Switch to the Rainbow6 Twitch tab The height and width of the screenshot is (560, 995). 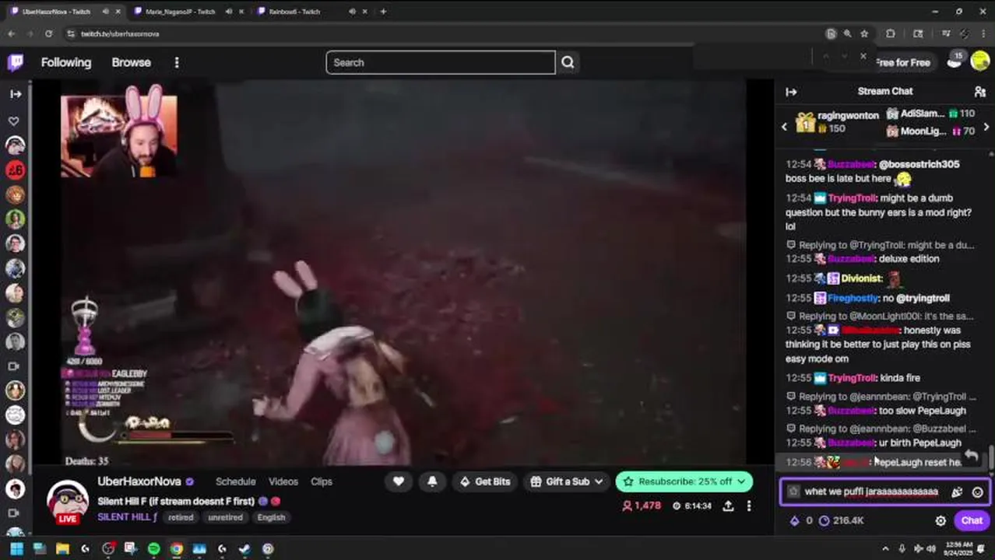(294, 12)
